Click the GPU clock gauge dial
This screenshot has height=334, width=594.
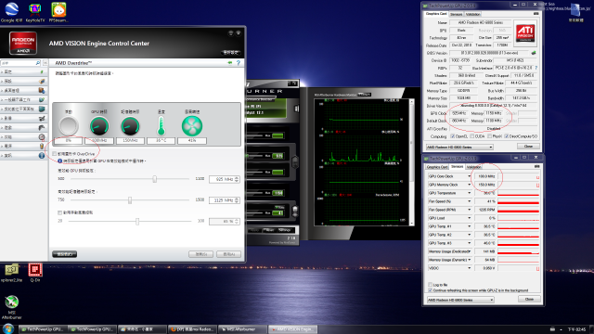click(99, 126)
